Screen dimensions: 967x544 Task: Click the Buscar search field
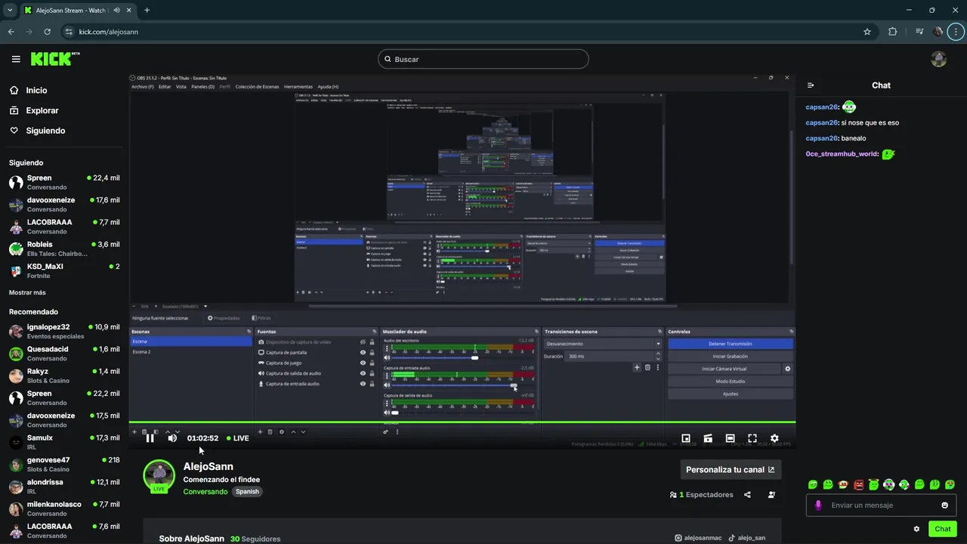point(483,59)
